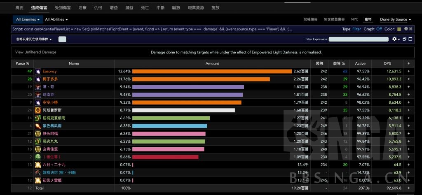This screenshot has width=422, height=195.
Task: Remove the pin with the X icon
Action: pyautogui.click(x=411, y=29)
